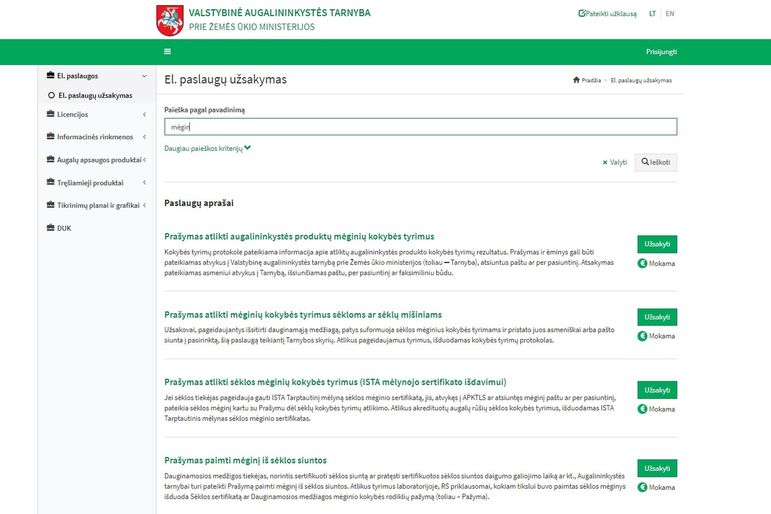The height and width of the screenshot is (514, 771).
Task: Open the hamburger menu icon in green bar
Action: tap(167, 51)
